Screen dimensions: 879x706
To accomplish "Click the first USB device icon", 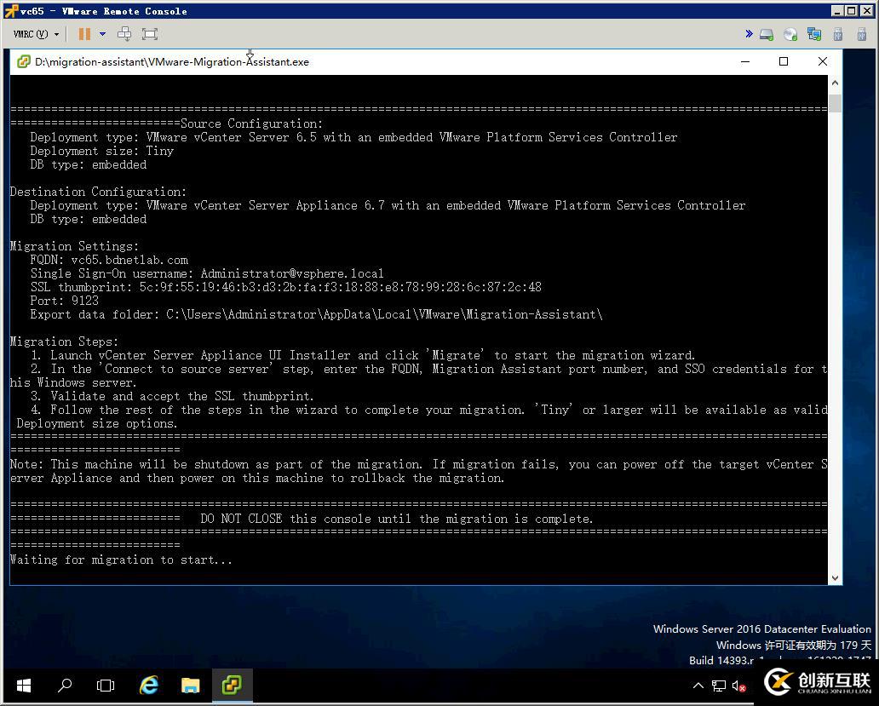I will coord(838,35).
